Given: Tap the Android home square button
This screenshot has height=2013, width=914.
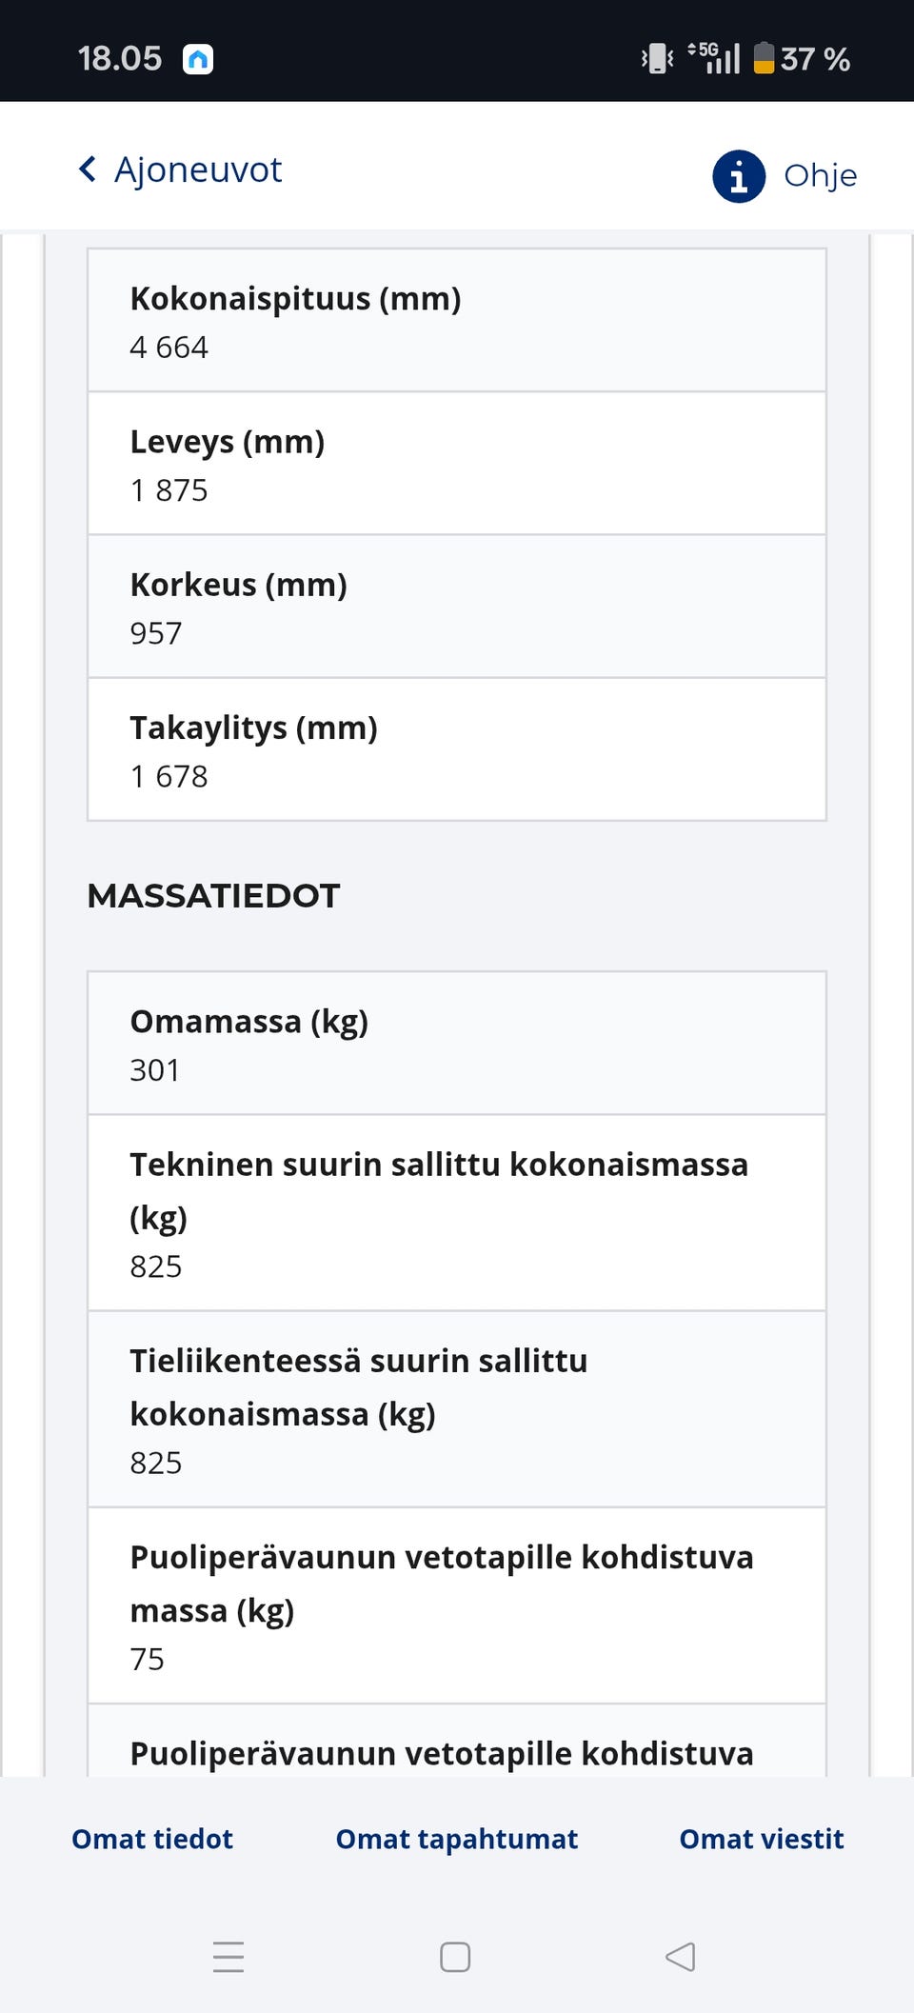Looking at the screenshot, I should coord(456,1958).
